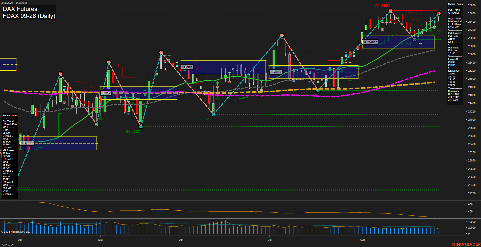
Task: Select the DAX Futures chart title
Action: point(20,9)
